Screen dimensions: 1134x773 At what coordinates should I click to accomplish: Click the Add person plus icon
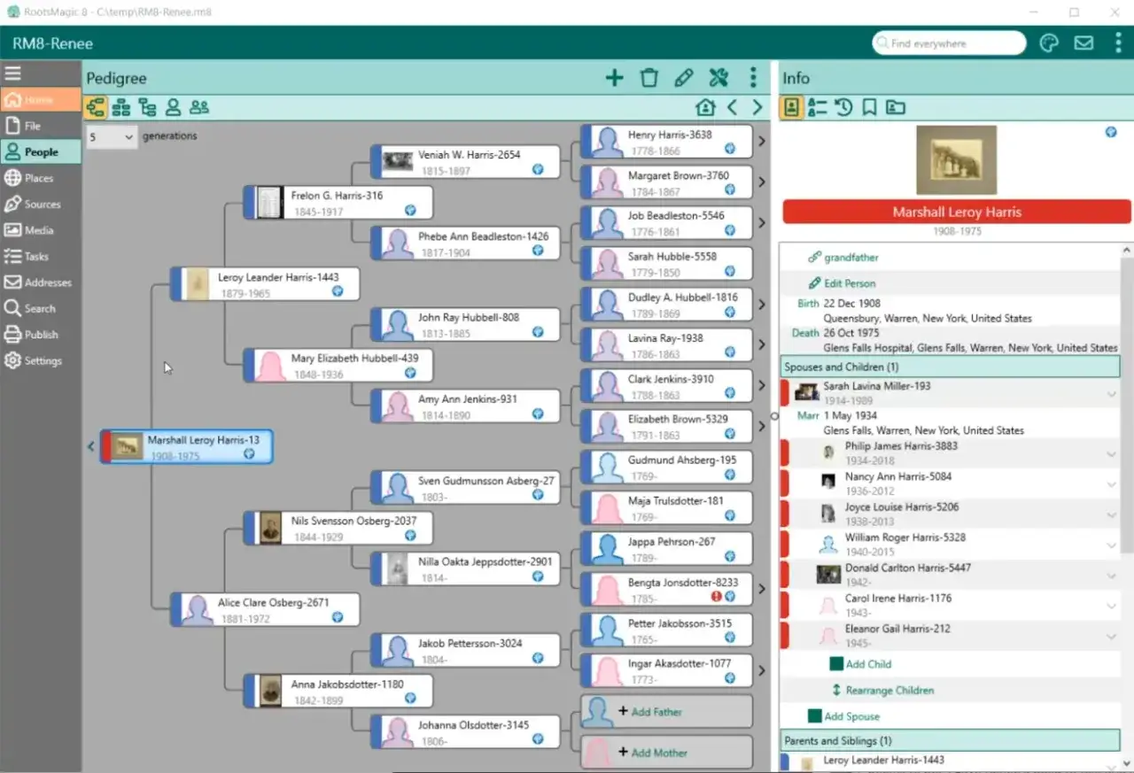point(614,78)
